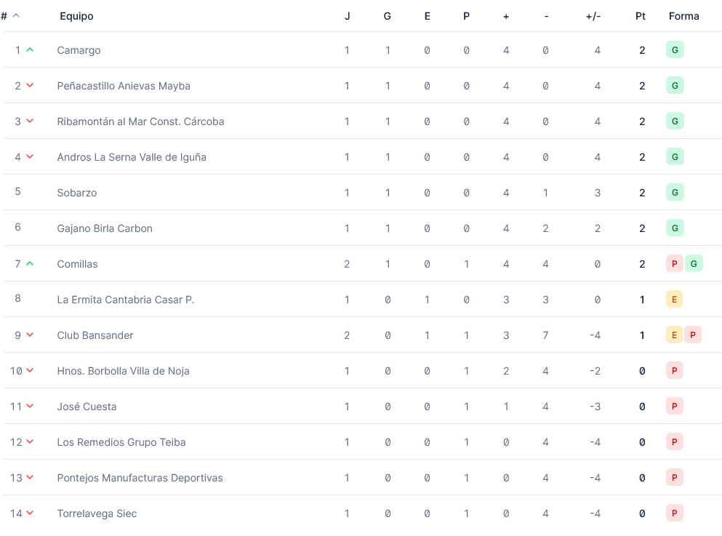
Task: Click Torrelavega Siec's red P form badge
Action: [x=674, y=513]
